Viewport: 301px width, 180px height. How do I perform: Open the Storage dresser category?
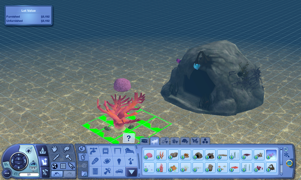(95, 171)
